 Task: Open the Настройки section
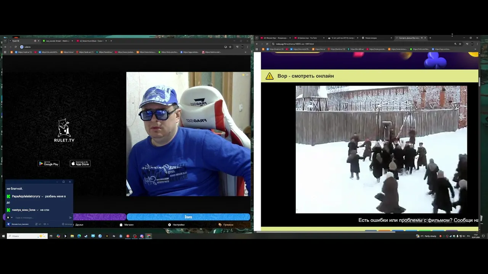point(176,225)
